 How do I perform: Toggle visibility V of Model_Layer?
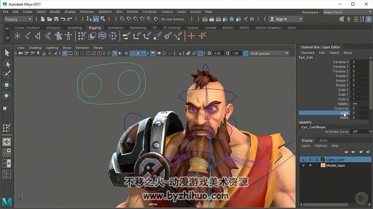tap(303, 165)
